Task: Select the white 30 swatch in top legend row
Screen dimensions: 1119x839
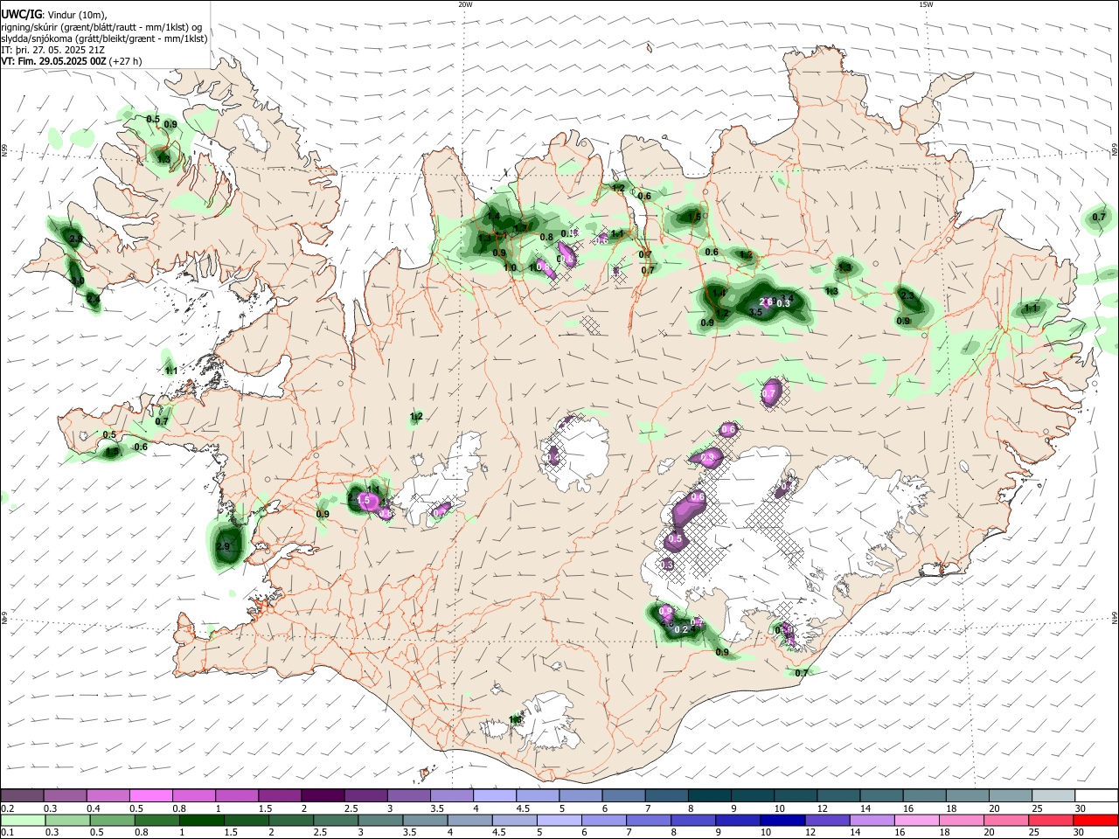Action: click(1096, 796)
